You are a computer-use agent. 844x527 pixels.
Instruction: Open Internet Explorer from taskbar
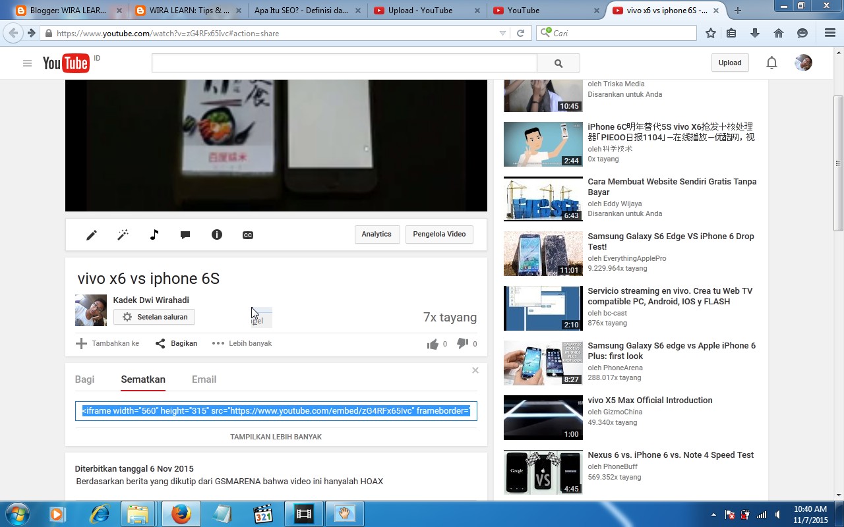pos(99,514)
